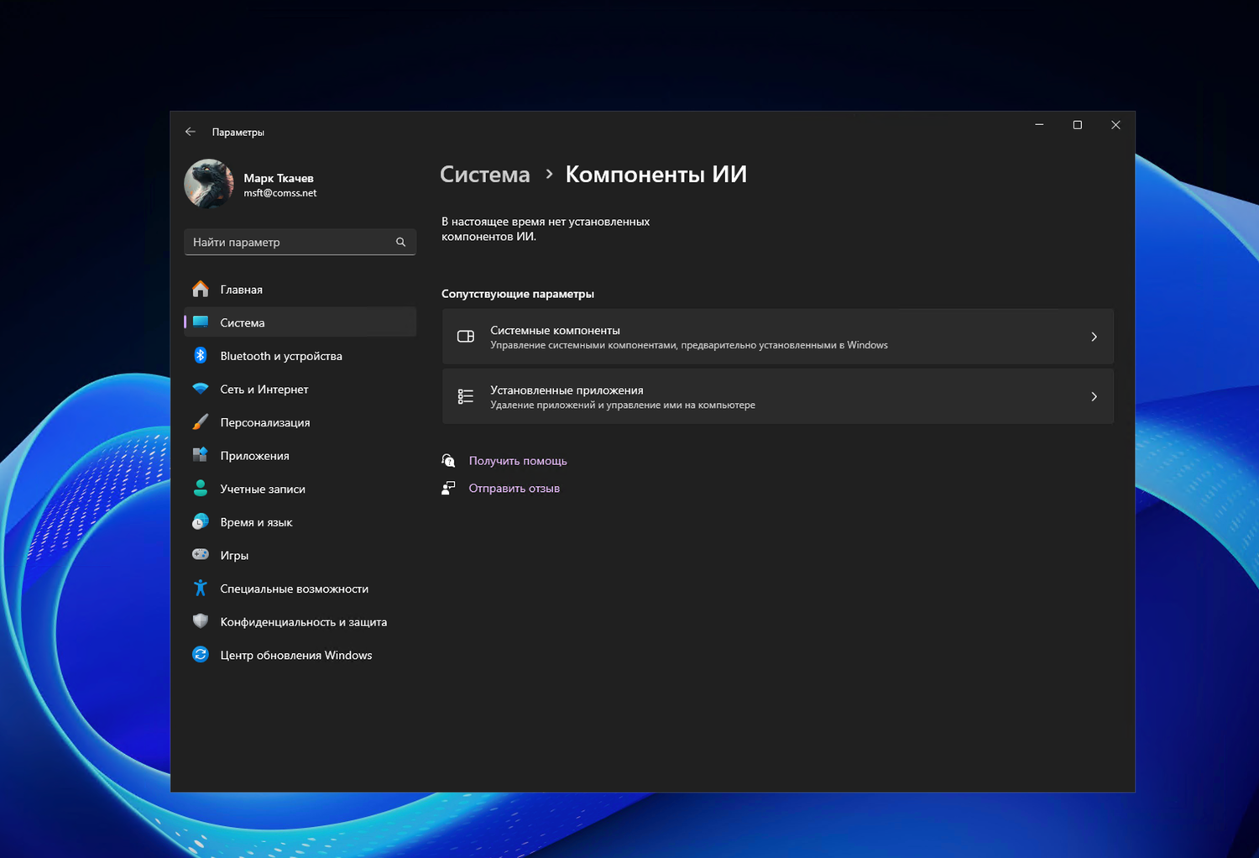Click the user name Марк Ткачев
The image size is (1259, 858).
[x=279, y=178]
